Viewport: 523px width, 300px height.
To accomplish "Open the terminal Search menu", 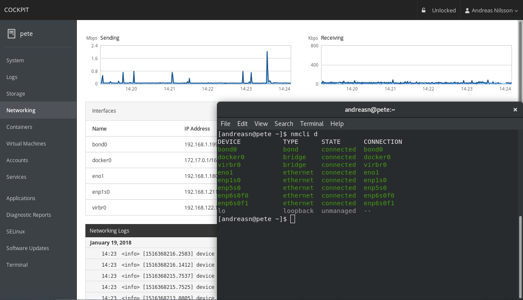I will pos(284,124).
